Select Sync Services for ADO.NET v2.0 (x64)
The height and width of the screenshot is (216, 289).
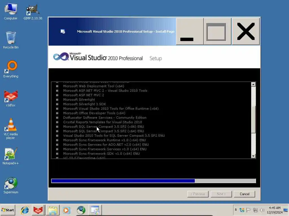(106, 145)
